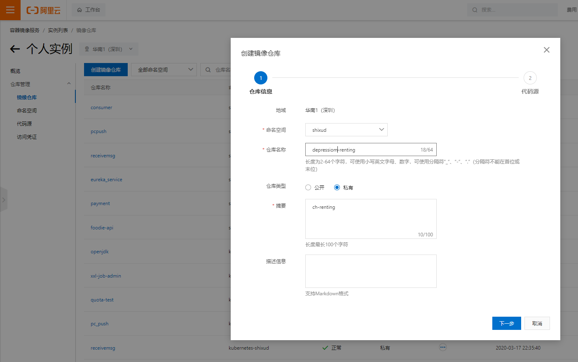
Task: Open the payment repository
Action: point(100,203)
